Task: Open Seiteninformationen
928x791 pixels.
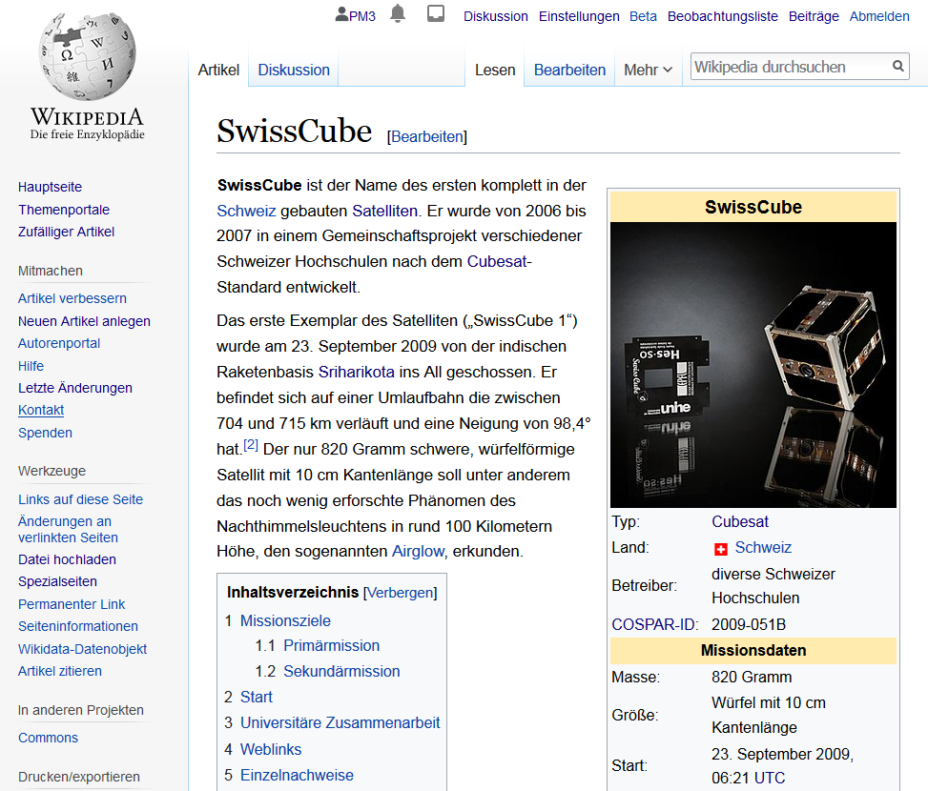Action: (x=78, y=626)
